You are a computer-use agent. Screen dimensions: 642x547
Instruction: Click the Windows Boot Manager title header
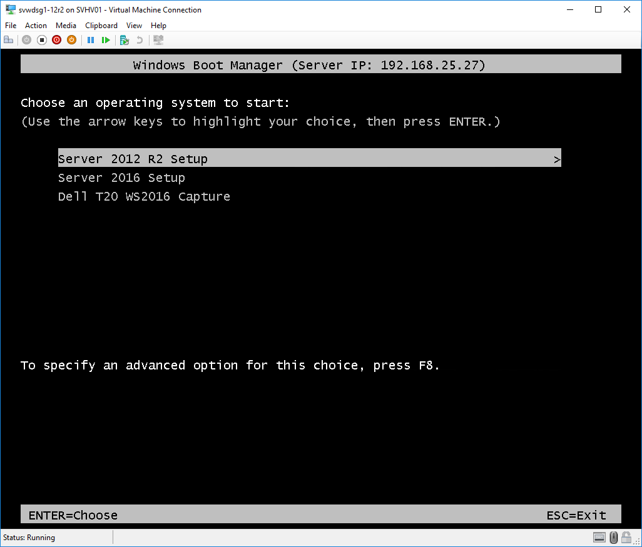(x=321, y=64)
